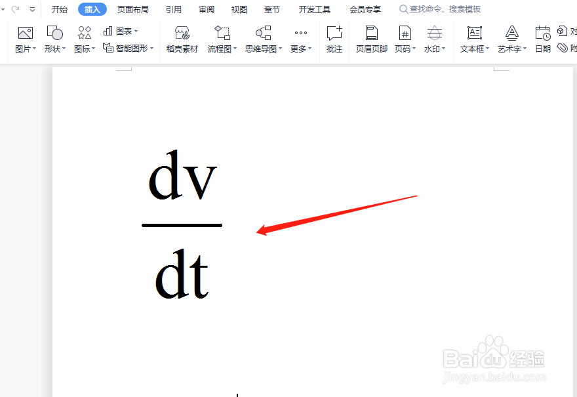Click the Text Box (文本框) icon

[x=474, y=33]
